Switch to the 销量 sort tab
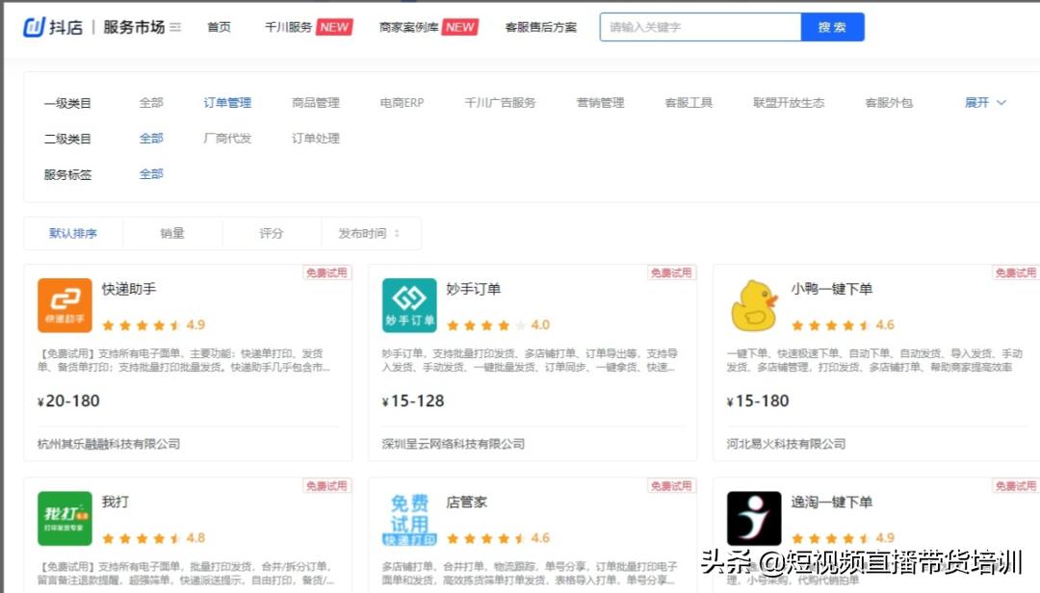Screen dimensions: 1040x593 pyautogui.click(x=172, y=232)
